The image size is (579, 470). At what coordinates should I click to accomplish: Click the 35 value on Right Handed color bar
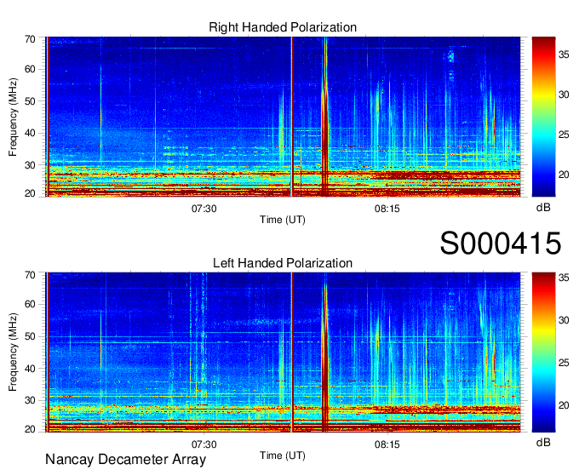point(564,54)
